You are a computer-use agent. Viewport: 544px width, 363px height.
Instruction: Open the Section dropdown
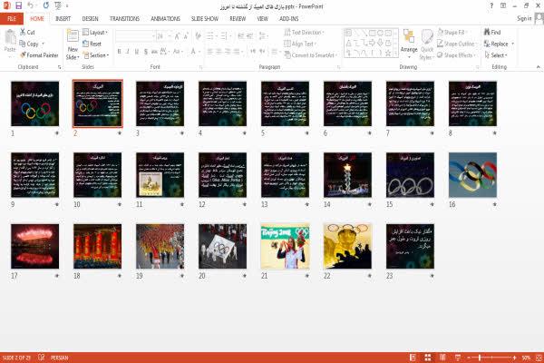tap(96, 55)
